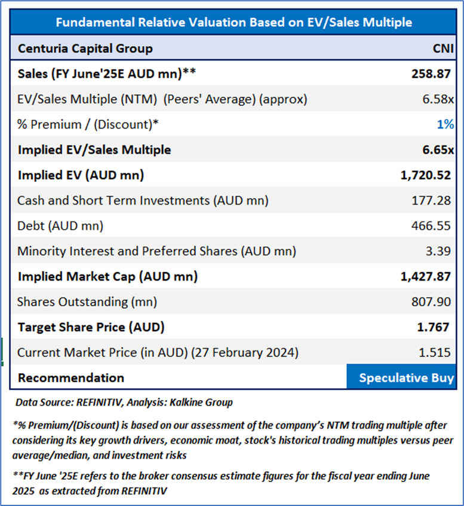
Task: Select the blue 1% premium value
Action: tap(445, 124)
